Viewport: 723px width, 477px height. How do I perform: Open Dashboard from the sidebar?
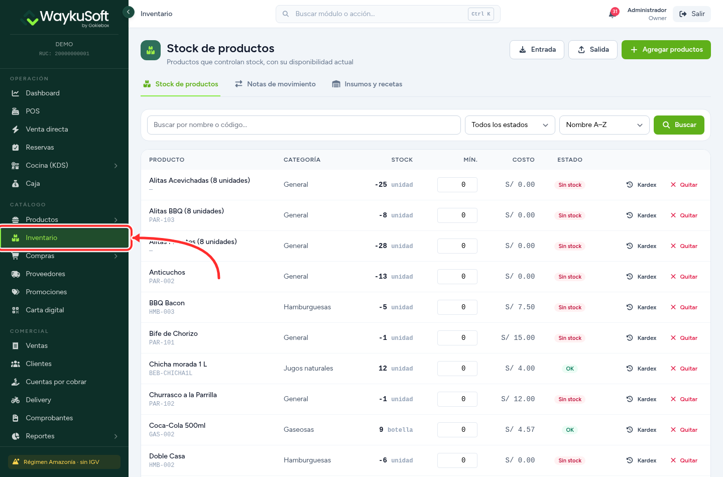coord(64,93)
